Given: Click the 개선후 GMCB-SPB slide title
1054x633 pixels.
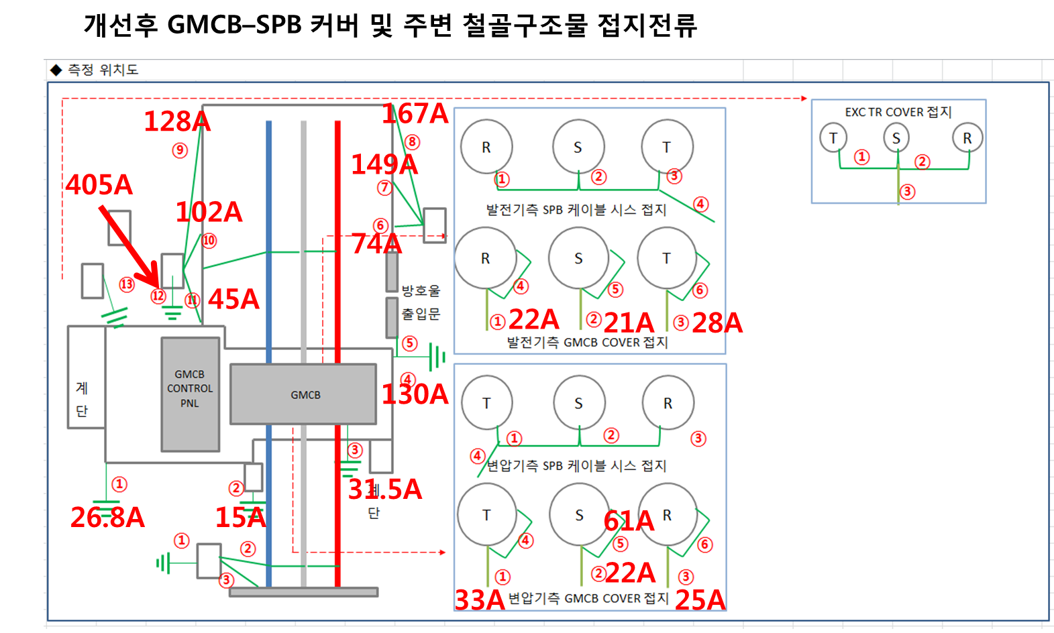Looking at the screenshot, I should click(x=390, y=25).
